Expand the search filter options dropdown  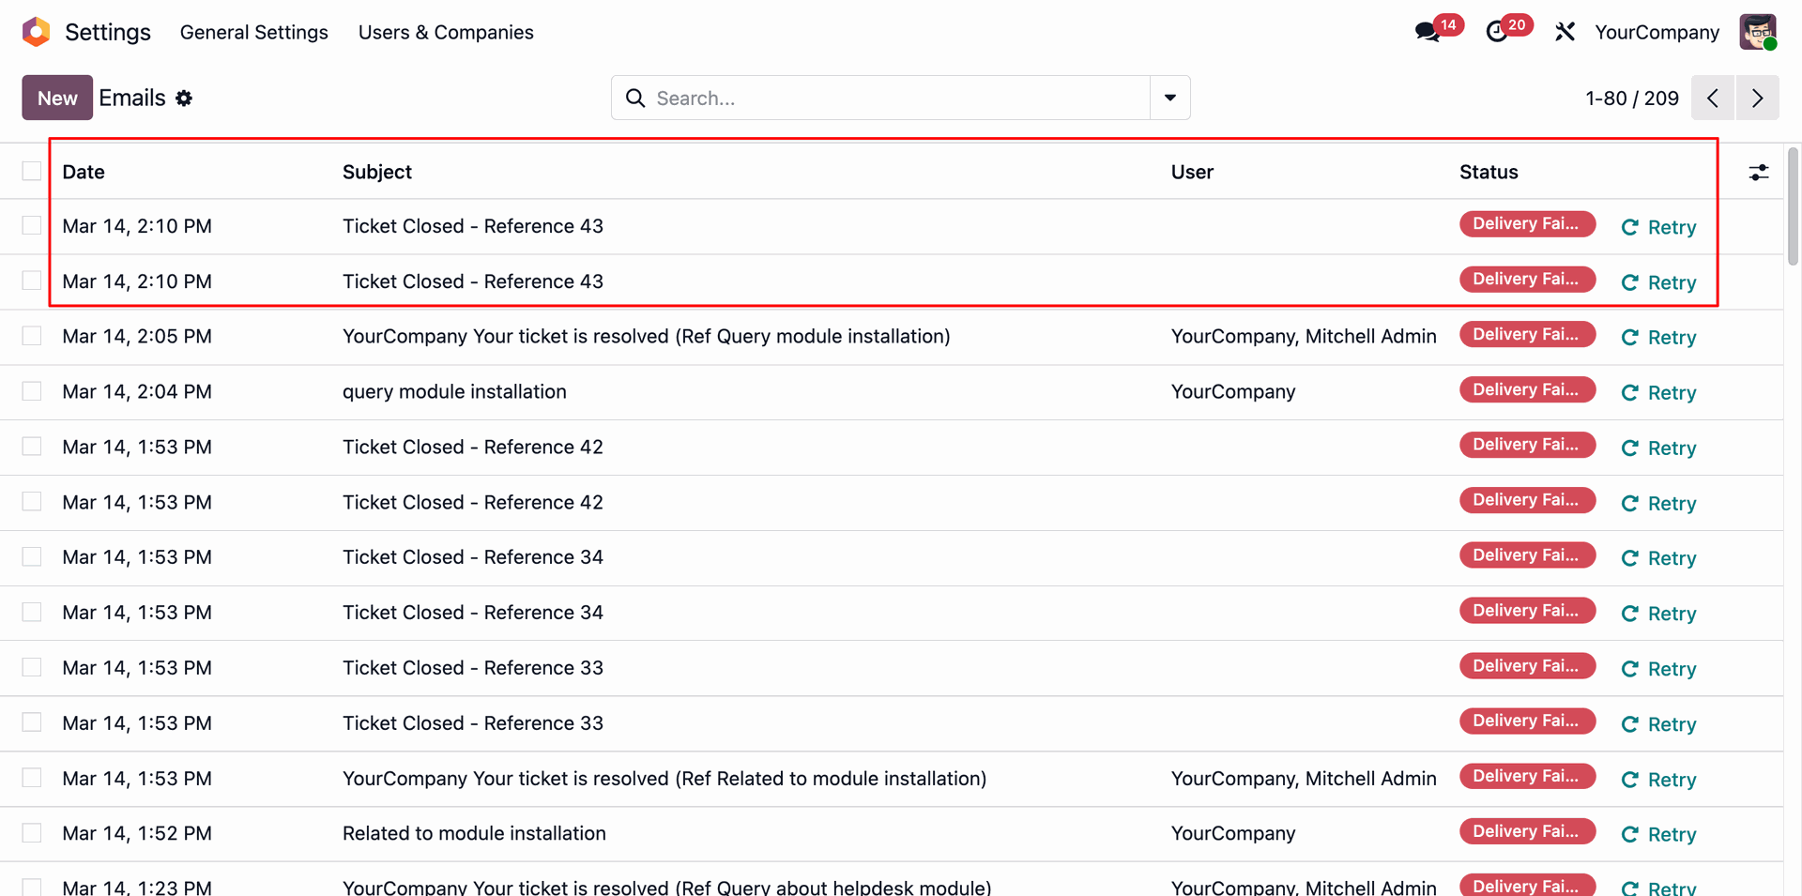[x=1169, y=99]
